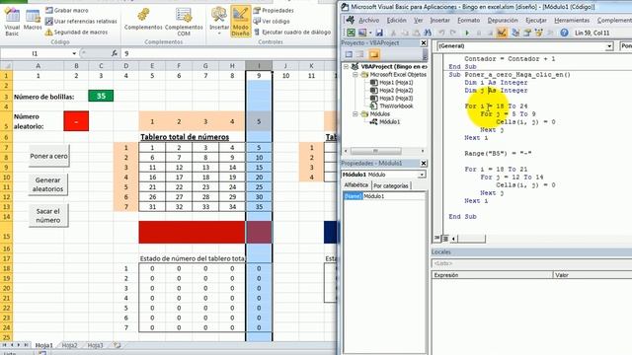Switch to Hoja3 sheet tab
632x355 pixels.
coord(96,345)
